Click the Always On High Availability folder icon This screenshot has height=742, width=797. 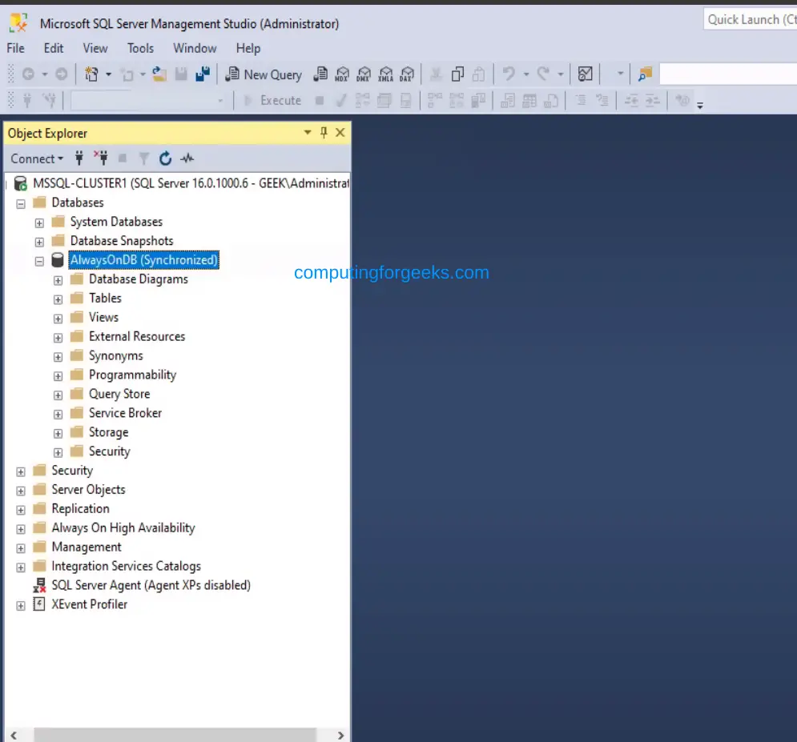[x=39, y=527]
